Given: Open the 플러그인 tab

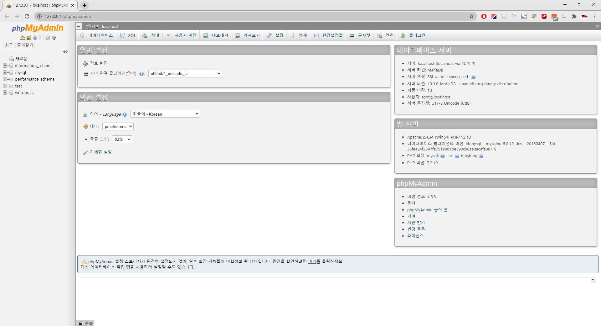Looking at the screenshot, I should 413,35.
